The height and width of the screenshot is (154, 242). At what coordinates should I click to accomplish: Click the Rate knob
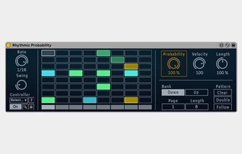coord(22,61)
